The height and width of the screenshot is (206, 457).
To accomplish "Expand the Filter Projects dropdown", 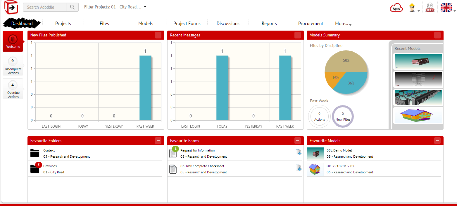I will (145, 7).
